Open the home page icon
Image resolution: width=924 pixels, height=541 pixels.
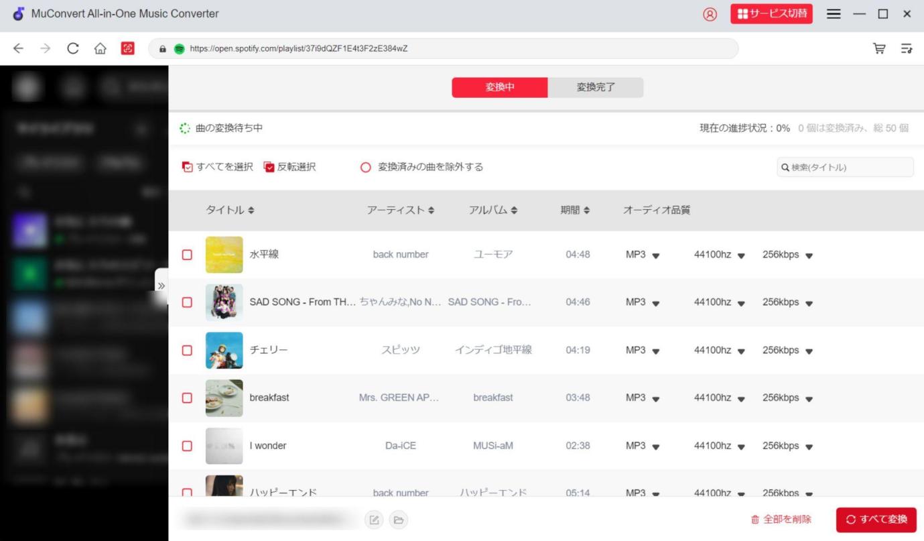[100, 48]
